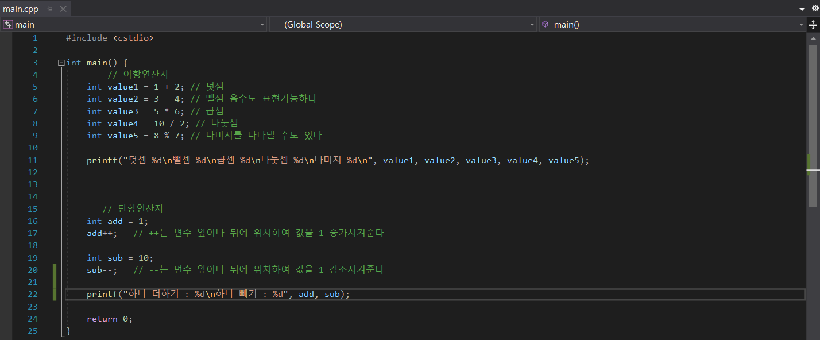Click 'int value1 = 1 + 2;' code
Screen dimensions: 820x340
(136, 87)
